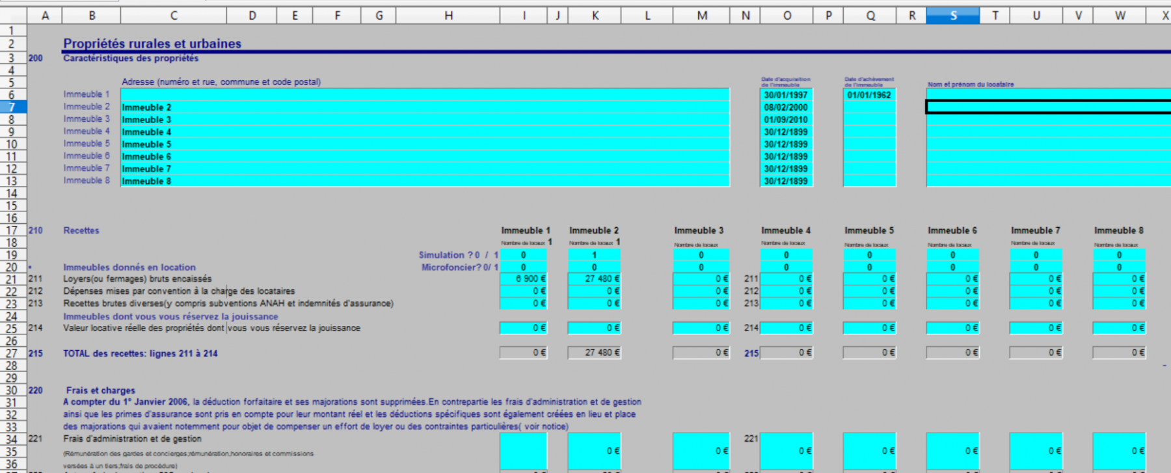This screenshot has width=1171, height=473.
Task: Click the "Immeuble 5" heading in the Recettes row
Action: [x=869, y=230]
